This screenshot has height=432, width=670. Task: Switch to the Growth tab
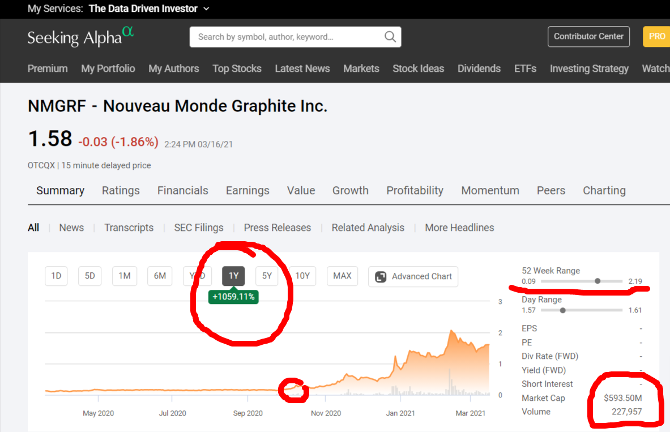351,191
